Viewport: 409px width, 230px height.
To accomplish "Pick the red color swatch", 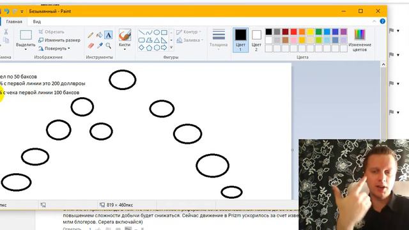I will [293, 32].
